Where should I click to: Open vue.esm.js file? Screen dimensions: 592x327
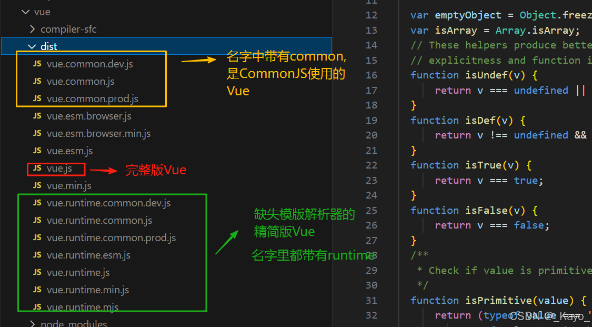[x=70, y=151]
